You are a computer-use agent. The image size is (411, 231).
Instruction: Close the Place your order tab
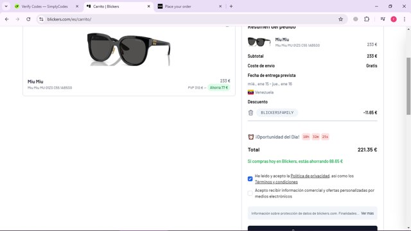(x=220, y=6)
